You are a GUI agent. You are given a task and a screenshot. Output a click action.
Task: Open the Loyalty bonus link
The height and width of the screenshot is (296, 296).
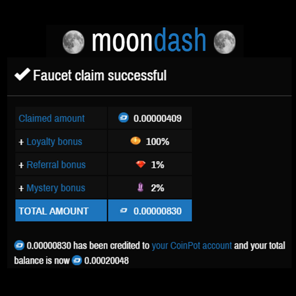(x=54, y=142)
